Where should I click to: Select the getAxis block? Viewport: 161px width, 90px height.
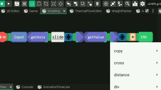pyautogui.click(x=38, y=37)
